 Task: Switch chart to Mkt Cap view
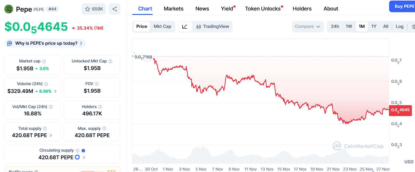[162, 26]
